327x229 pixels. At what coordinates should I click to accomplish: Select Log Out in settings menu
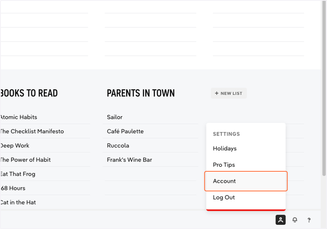point(224,197)
